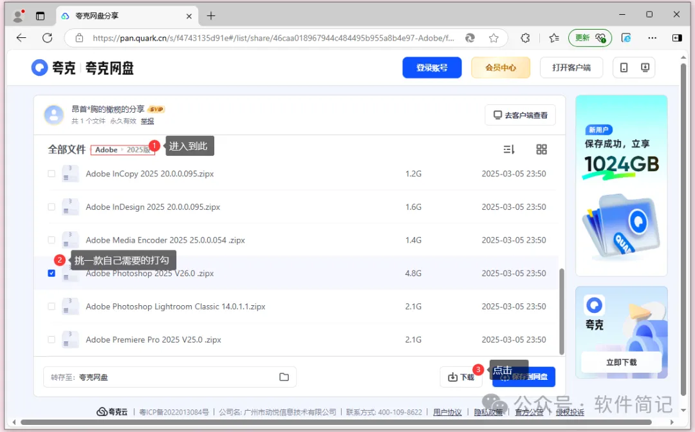Click the 登录账号 login button
The image size is (695, 432).
click(x=432, y=68)
